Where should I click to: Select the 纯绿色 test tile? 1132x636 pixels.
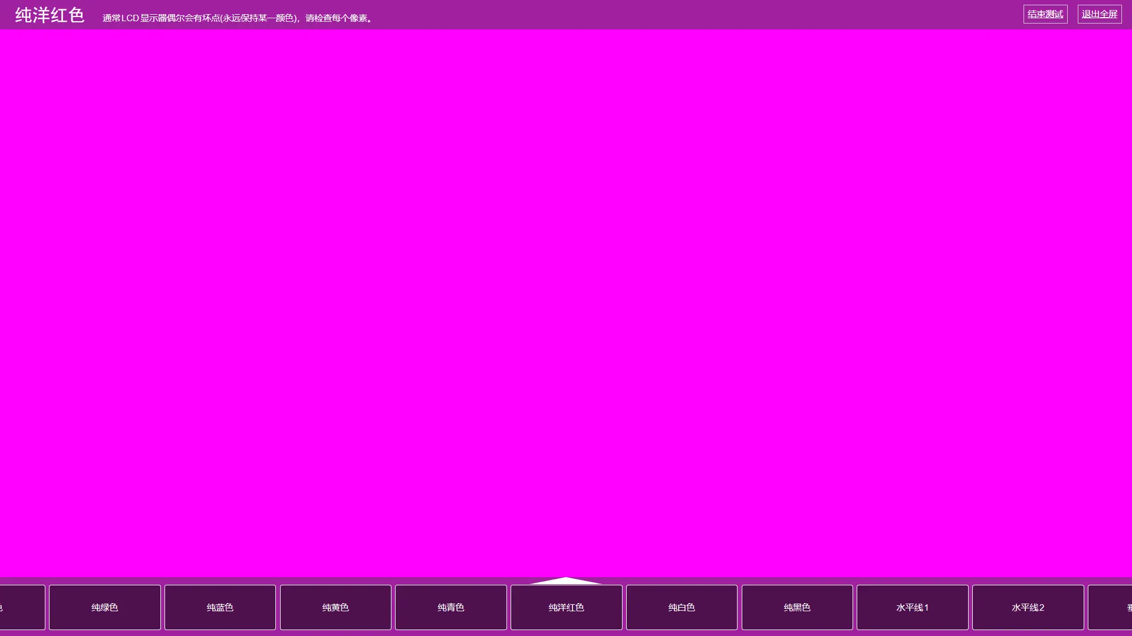point(105,607)
